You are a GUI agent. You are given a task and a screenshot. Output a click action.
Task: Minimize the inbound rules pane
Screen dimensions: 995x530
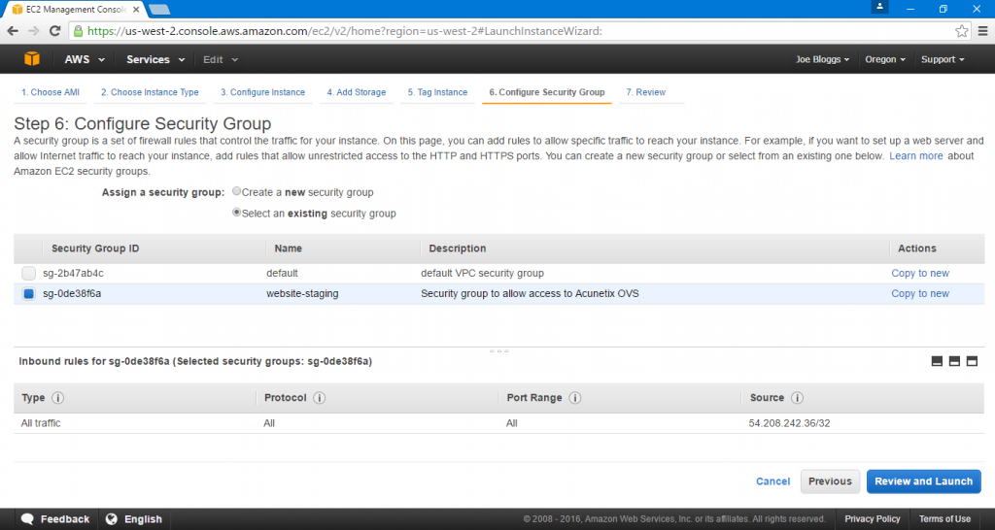(x=937, y=361)
